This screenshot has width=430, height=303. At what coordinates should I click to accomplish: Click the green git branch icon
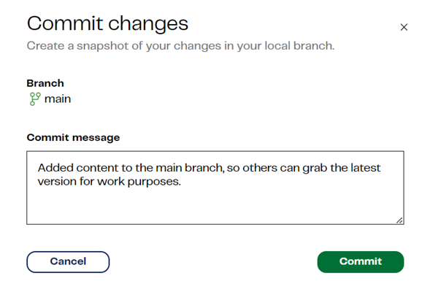[35, 99]
